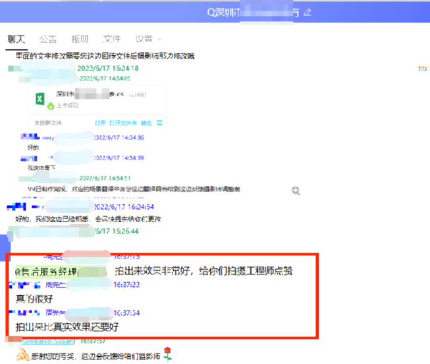
Task: Click 打开文件夹 link on file card
Action: [x=122, y=123]
